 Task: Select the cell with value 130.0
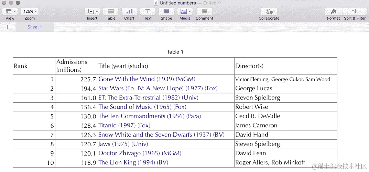point(76,116)
